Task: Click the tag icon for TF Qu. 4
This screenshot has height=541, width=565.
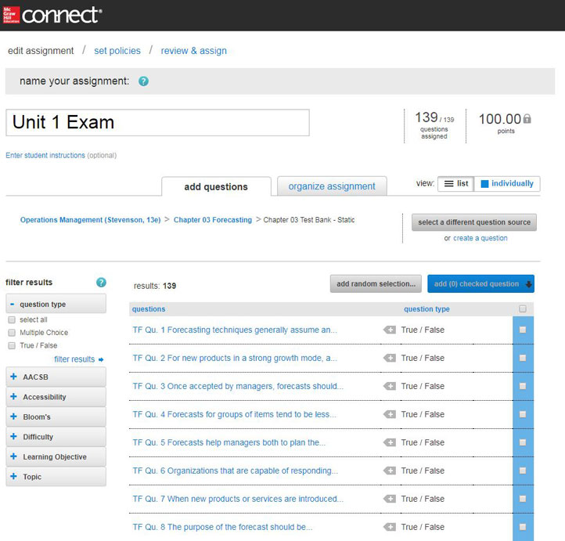Action: [x=389, y=415]
